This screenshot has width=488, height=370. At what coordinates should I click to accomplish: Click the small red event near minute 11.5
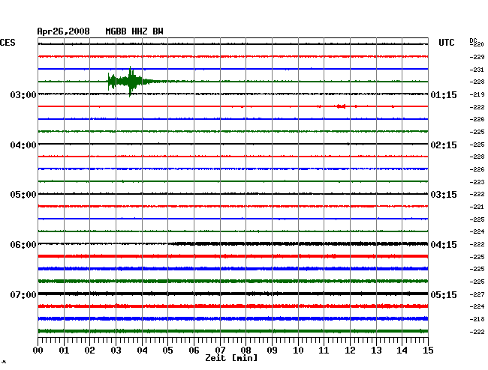click(341, 106)
